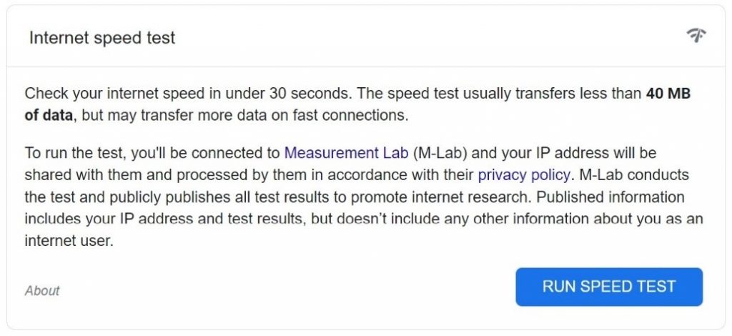This screenshot has height=336, width=732.
Task: Open the privacy policy link
Action: (524, 174)
